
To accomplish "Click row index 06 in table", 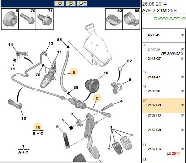I will tap(144, 45).
